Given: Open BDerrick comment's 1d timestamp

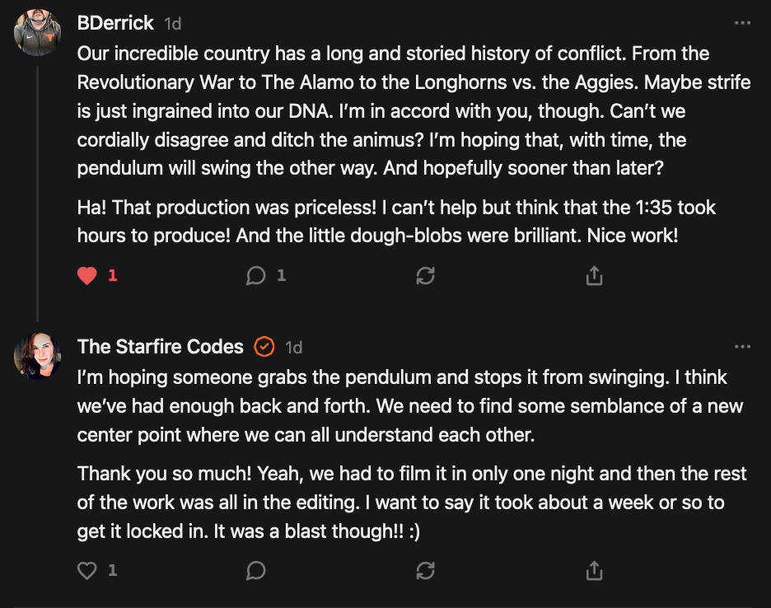Looking at the screenshot, I should click(173, 23).
